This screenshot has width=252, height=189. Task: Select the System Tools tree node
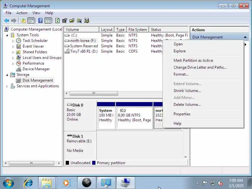point(28,35)
